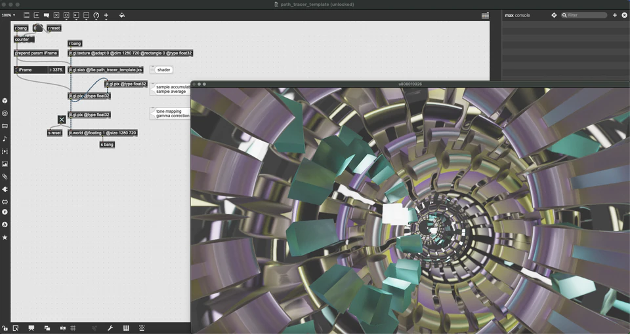Add a toggle object from top toolbar

(56, 15)
